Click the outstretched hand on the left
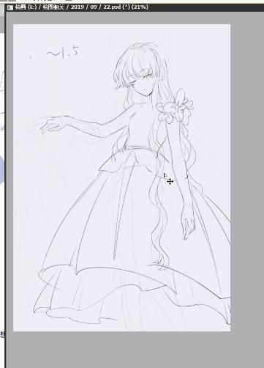Viewport: 264px width, 368px height. 52,124
